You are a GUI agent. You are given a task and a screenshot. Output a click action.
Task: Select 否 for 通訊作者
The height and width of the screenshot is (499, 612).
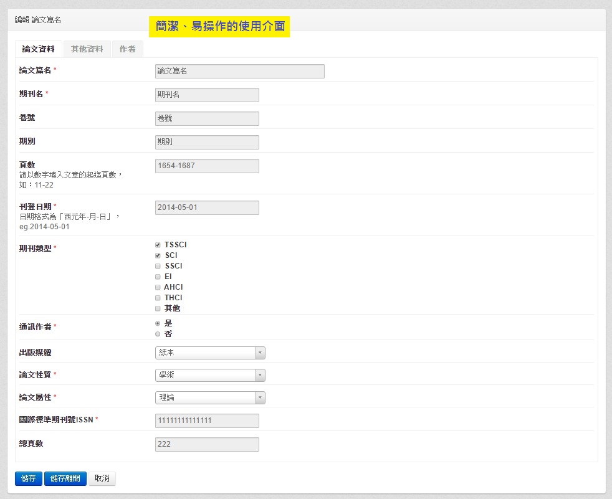pyautogui.click(x=158, y=334)
